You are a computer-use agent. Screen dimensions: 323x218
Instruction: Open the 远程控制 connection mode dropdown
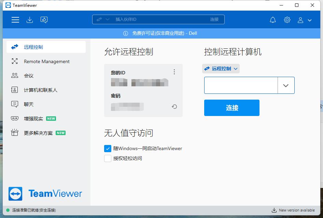221,68
